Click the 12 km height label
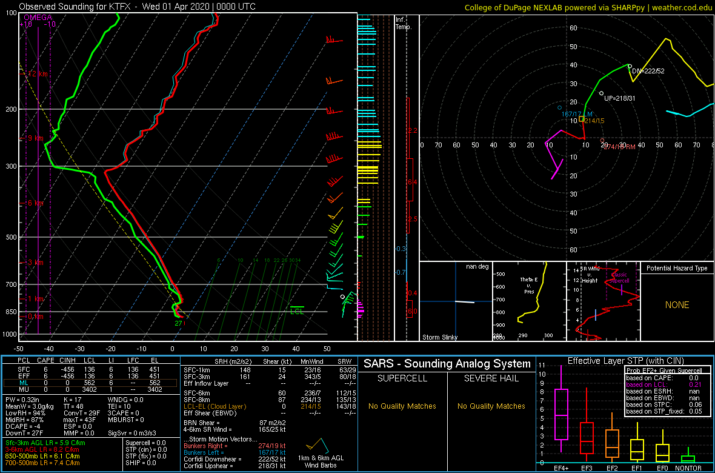This screenshot has height=473, width=715. coord(39,74)
